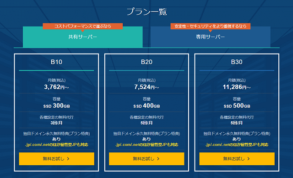Click 独自ドメイン永久無料特典 label in B30
Image resolution: width=293 pixels, height=178 pixels.
[x=237, y=134]
